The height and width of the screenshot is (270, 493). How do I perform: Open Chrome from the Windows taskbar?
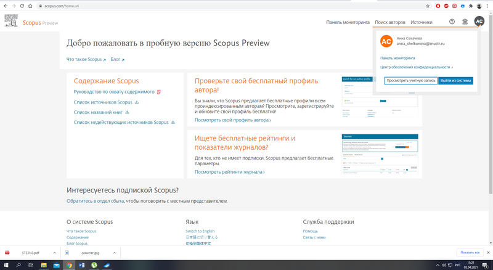point(69,265)
